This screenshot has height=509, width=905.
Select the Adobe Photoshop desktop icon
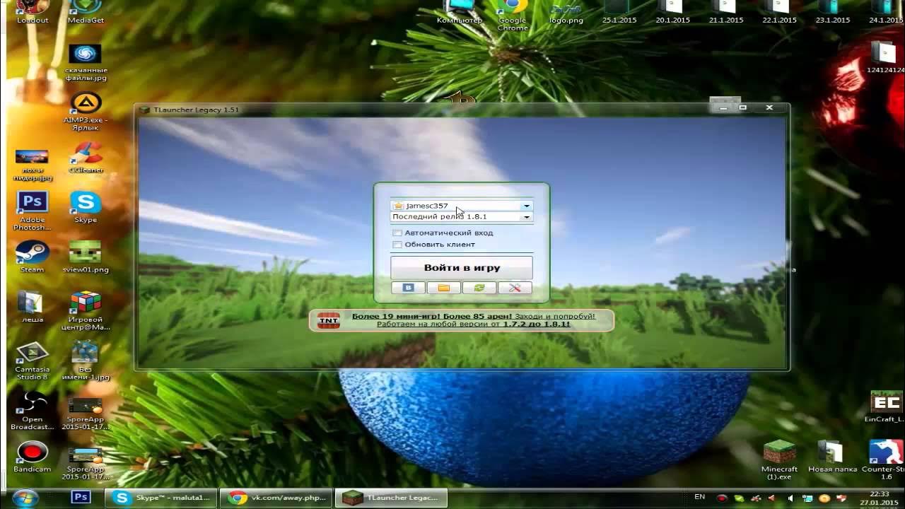(33, 211)
